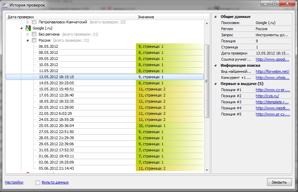Collapse the Google (.ru) tree node
The image size is (298, 192).
click(22, 28)
